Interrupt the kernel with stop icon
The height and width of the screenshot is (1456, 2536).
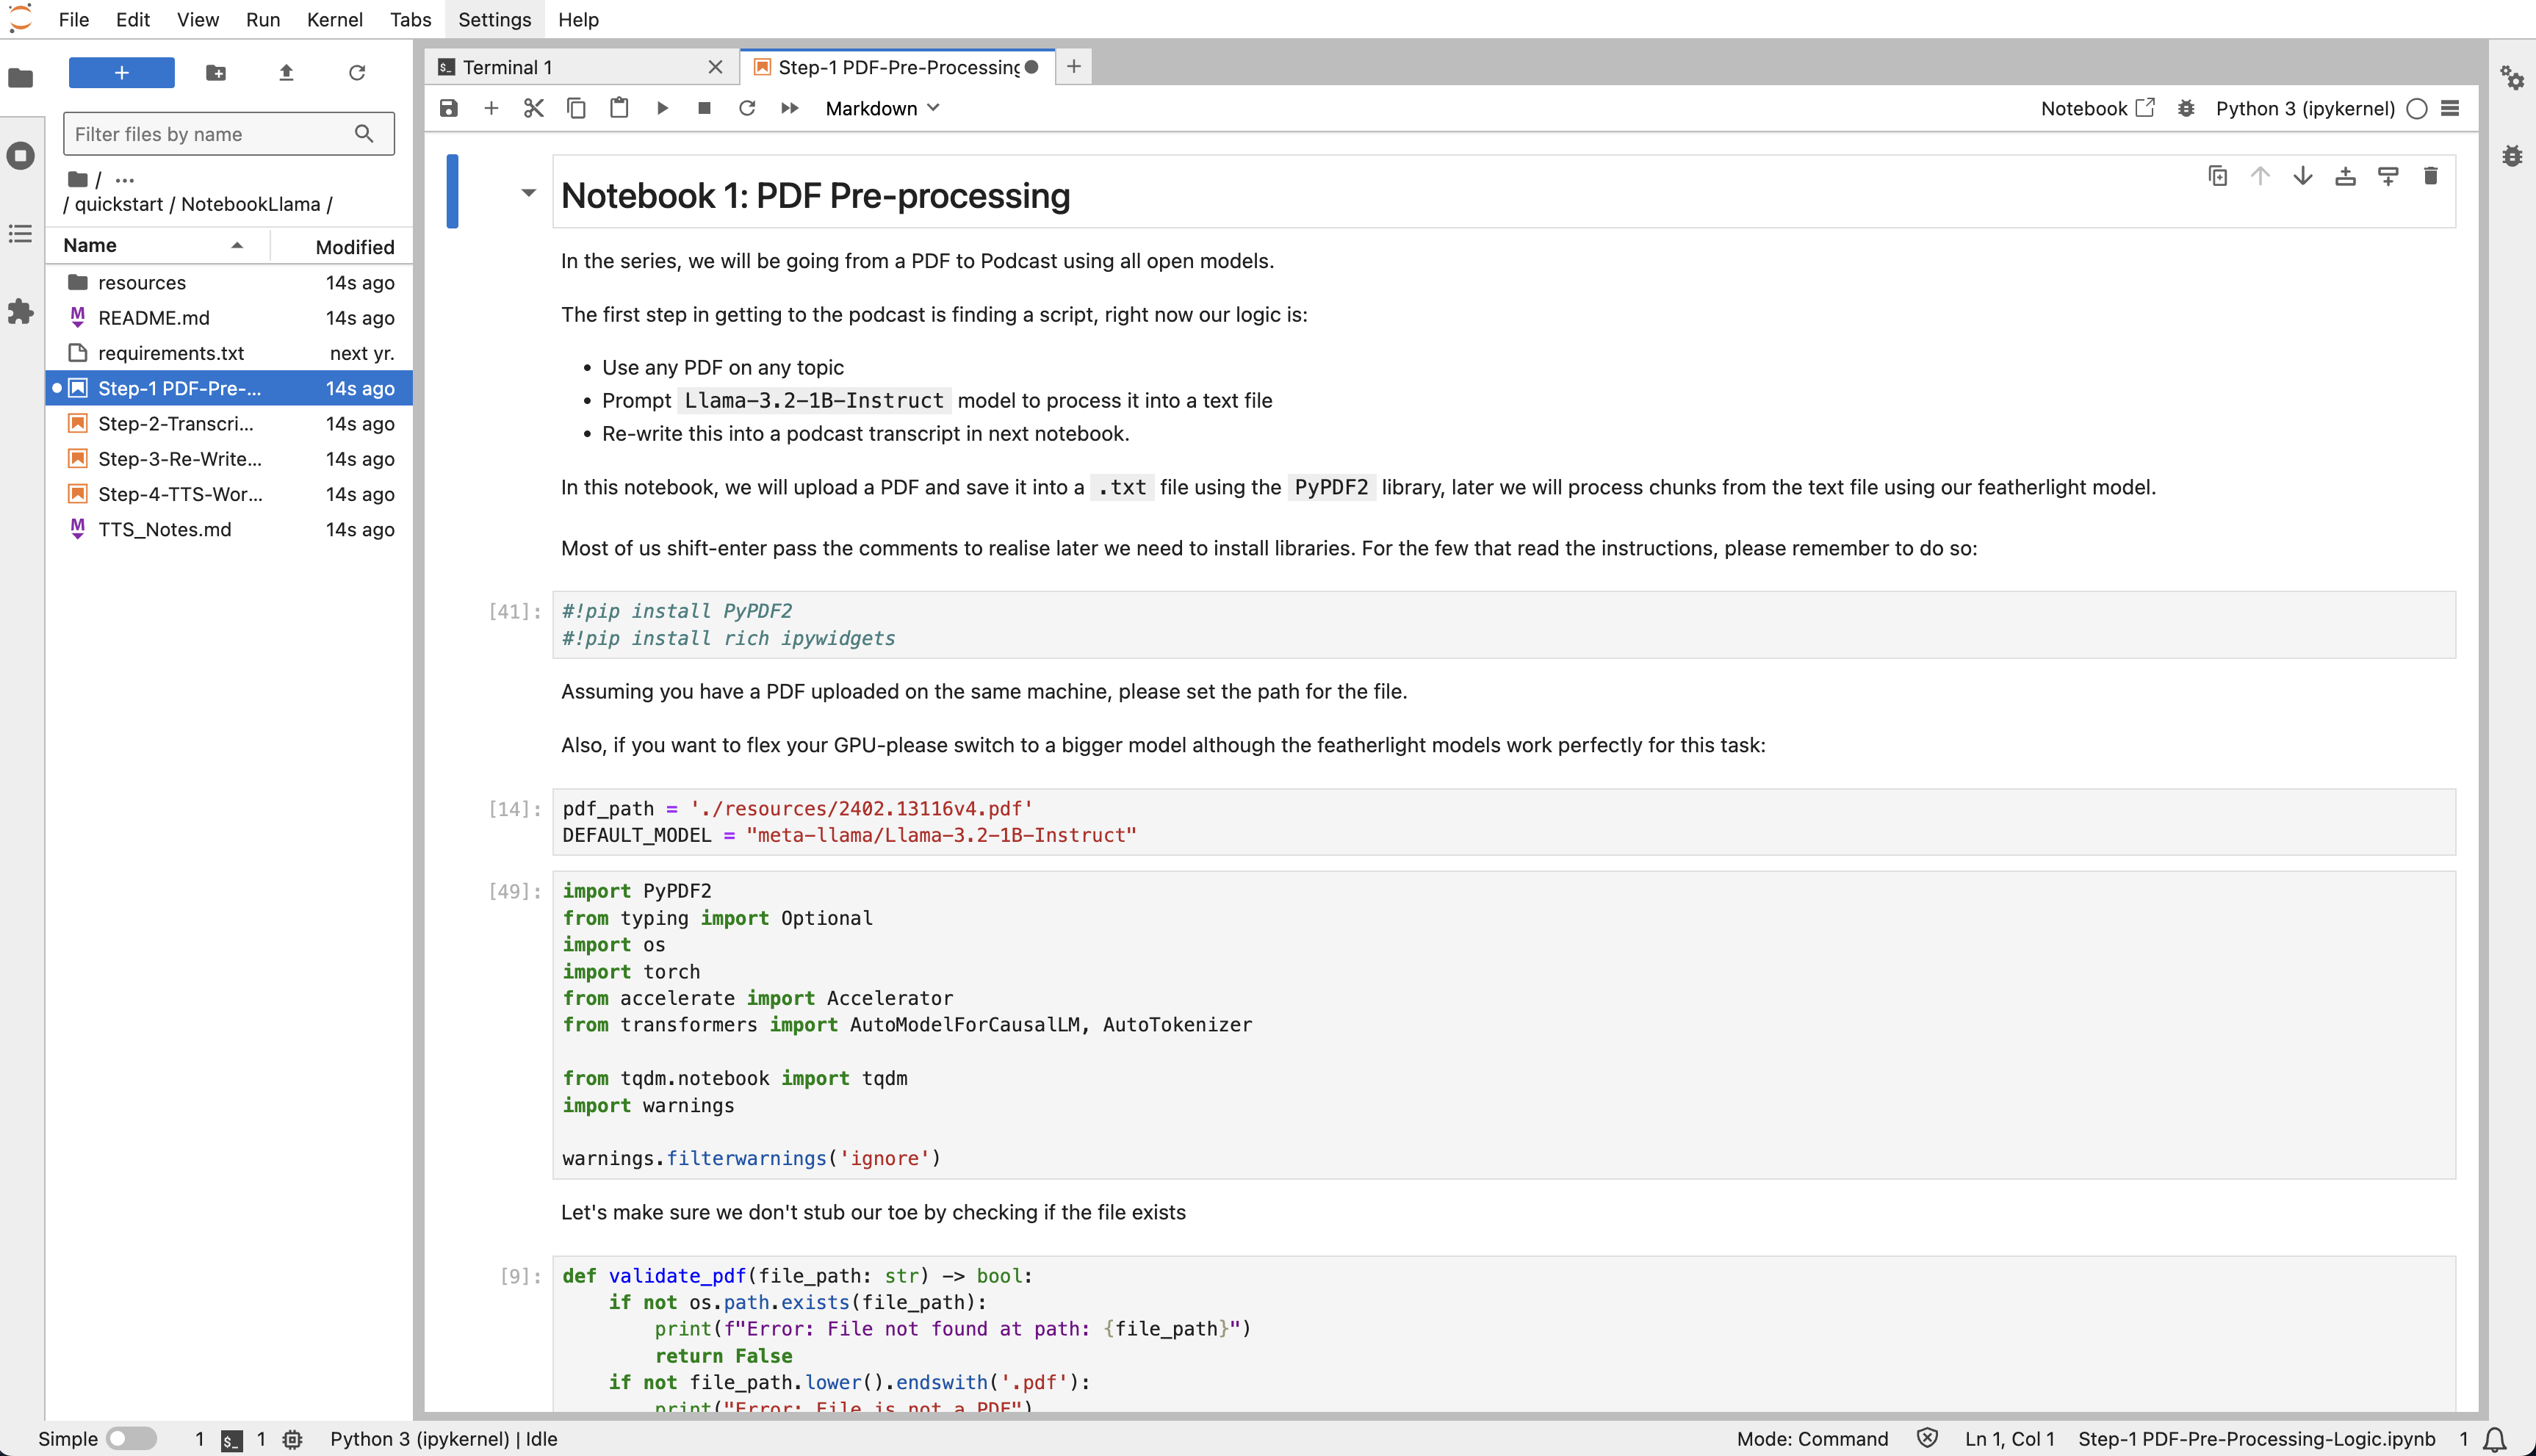coord(703,108)
